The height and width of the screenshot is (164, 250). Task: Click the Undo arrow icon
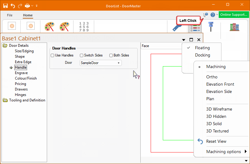coord(13,6)
